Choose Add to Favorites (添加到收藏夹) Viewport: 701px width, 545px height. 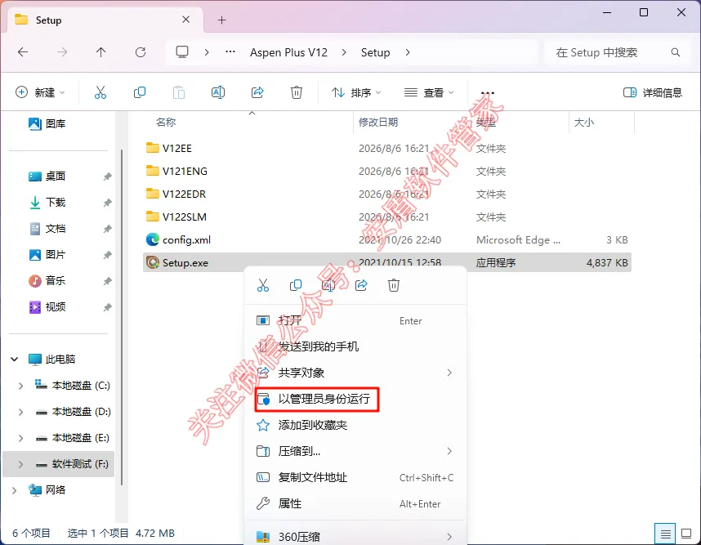pos(355,425)
